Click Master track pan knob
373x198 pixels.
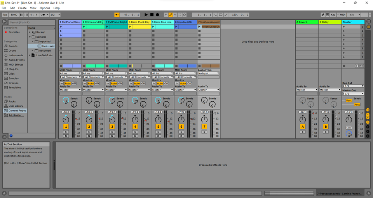tap(349, 119)
